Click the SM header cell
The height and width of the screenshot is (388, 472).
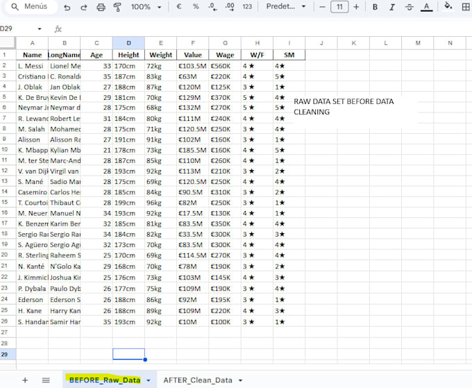click(289, 55)
